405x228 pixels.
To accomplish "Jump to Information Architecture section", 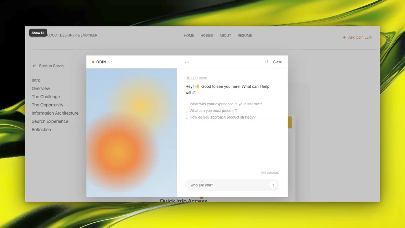I will tap(55, 113).
